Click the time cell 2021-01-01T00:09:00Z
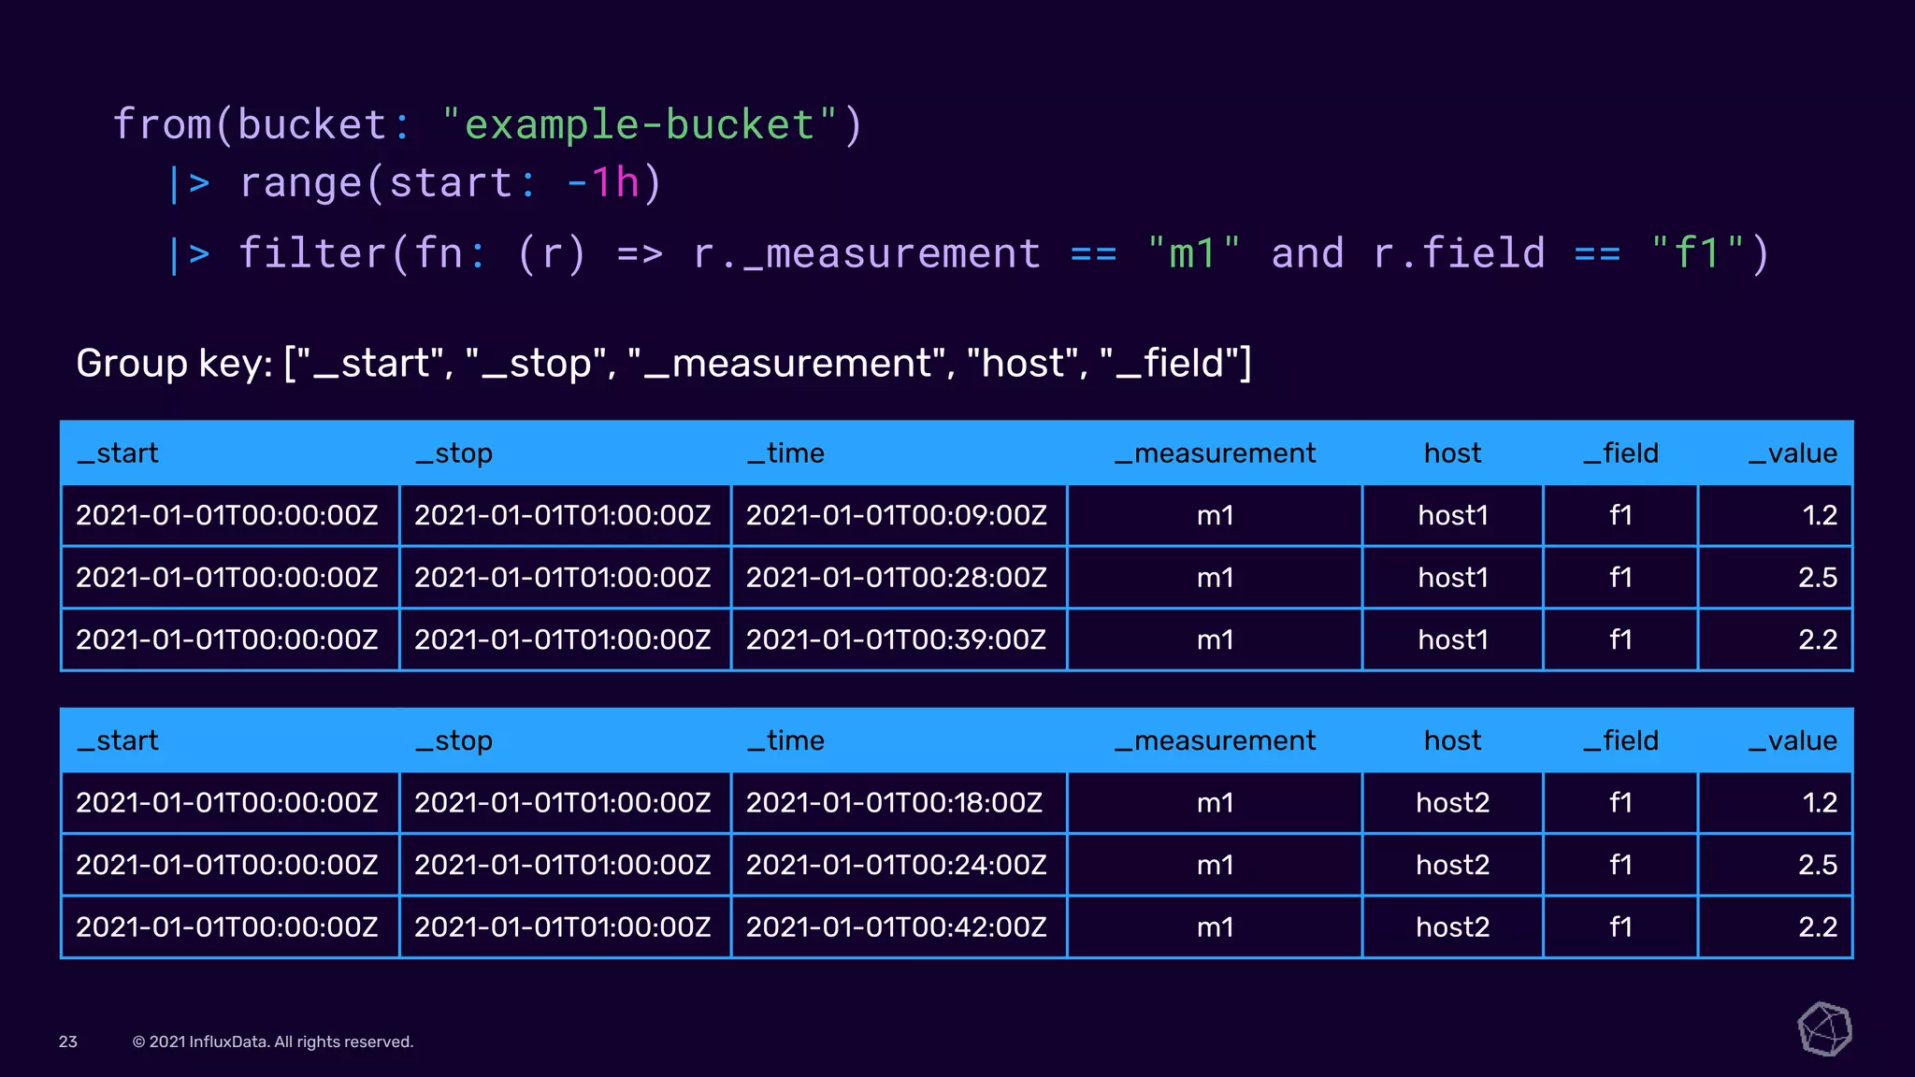Image resolution: width=1915 pixels, height=1077 pixels. (x=897, y=515)
